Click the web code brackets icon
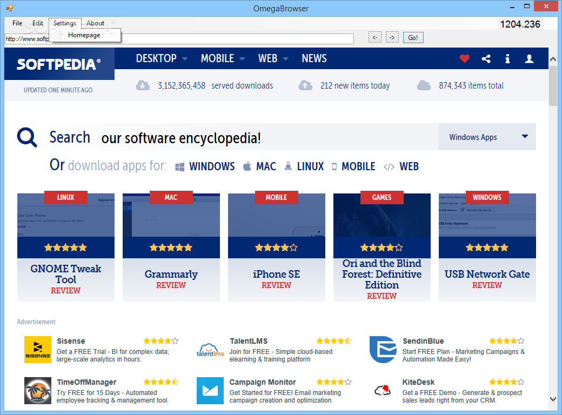562x415 pixels. pos(389,167)
